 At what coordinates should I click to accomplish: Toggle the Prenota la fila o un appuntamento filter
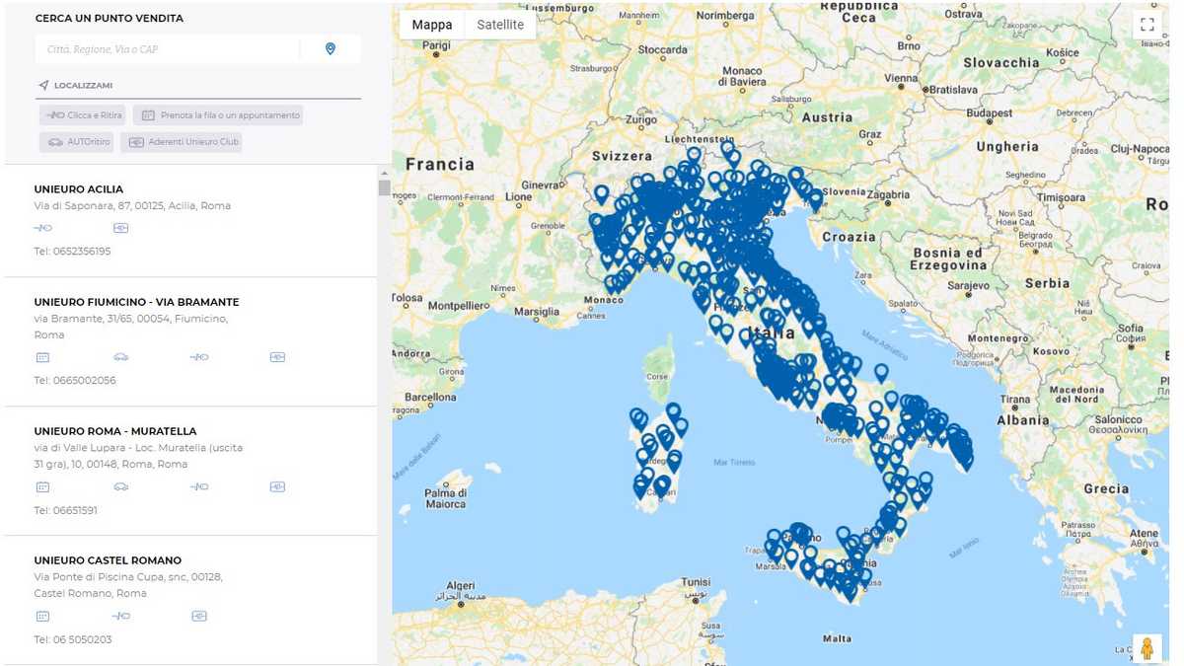coord(218,115)
